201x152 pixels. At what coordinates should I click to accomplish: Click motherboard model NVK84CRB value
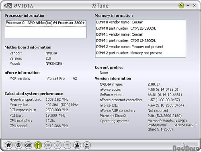coord(54,64)
